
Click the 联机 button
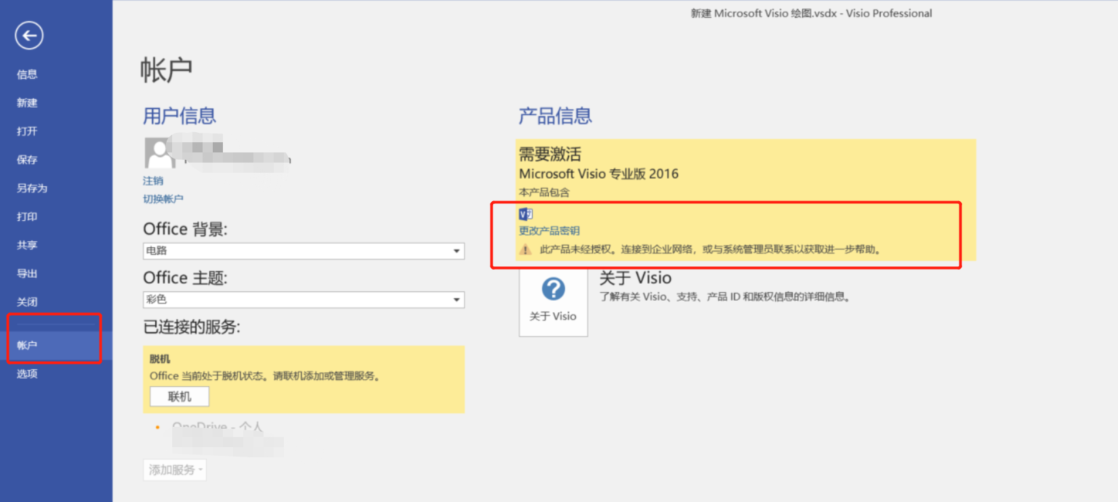pos(180,397)
